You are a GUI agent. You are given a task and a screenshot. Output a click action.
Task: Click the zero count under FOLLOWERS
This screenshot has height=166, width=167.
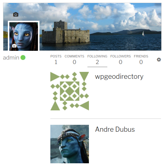click(x=121, y=62)
